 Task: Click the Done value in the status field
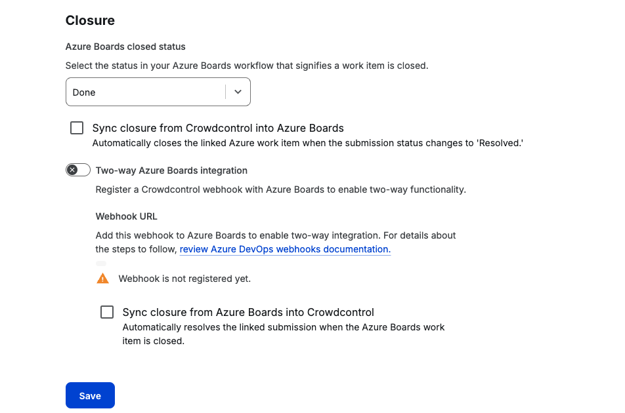pos(84,92)
